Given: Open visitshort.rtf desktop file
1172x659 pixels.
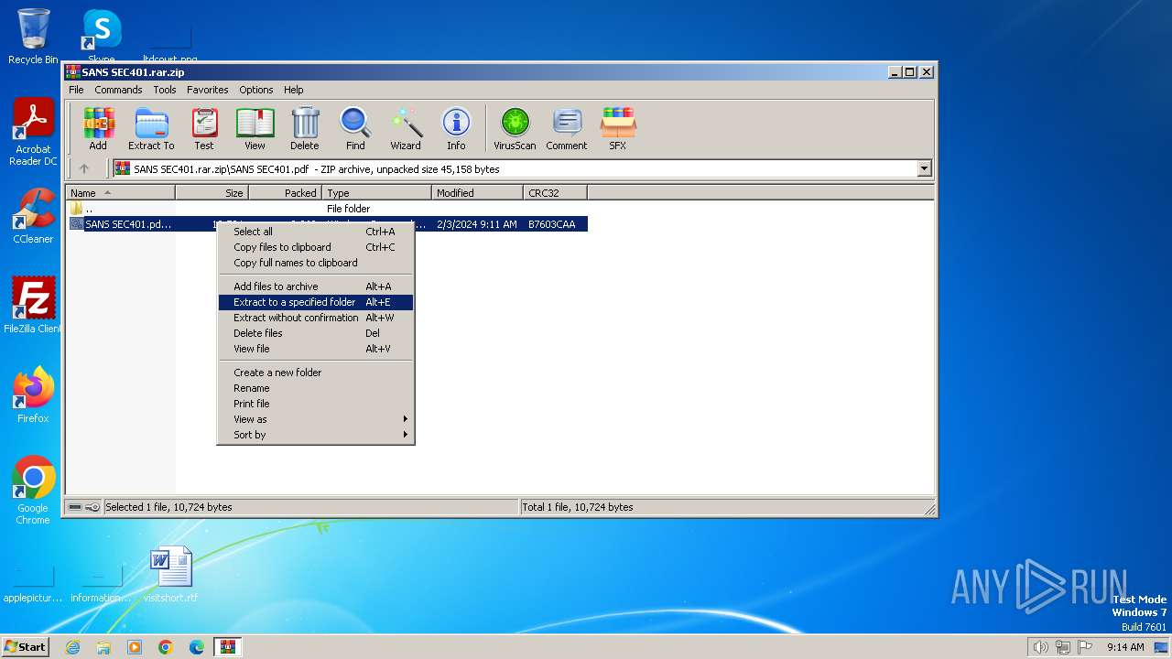Looking at the screenshot, I should (x=171, y=575).
